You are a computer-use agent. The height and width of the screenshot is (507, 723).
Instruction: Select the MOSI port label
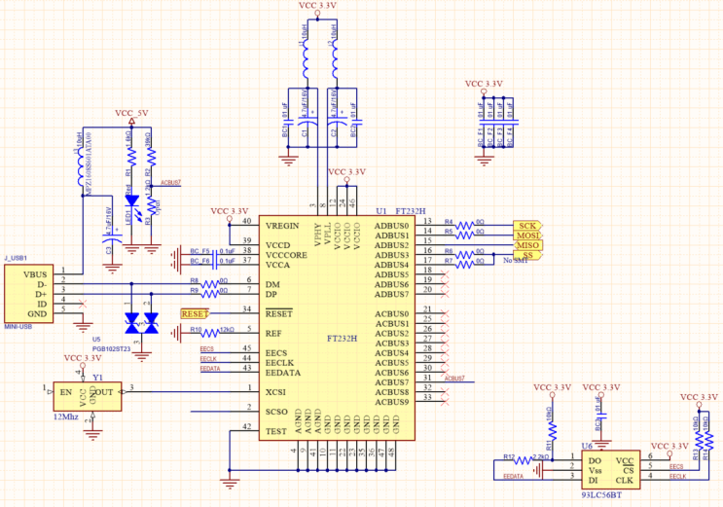tap(527, 235)
